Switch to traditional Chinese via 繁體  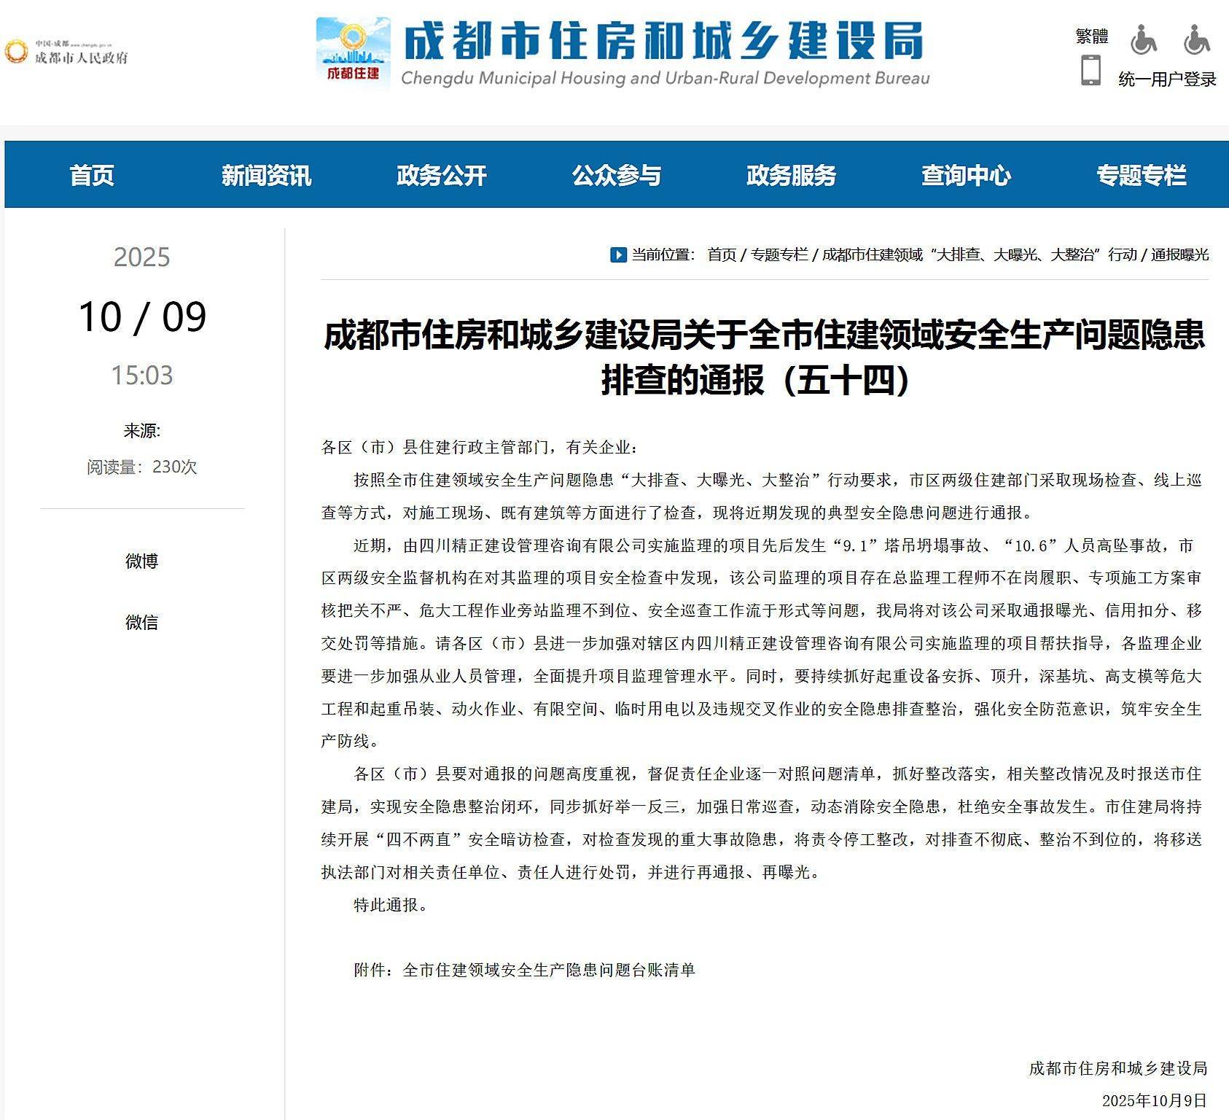[x=1091, y=36]
